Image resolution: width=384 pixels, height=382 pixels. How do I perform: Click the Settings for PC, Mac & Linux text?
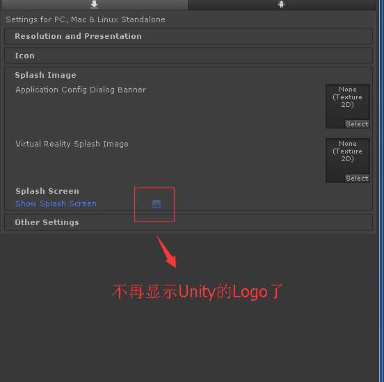86,19
